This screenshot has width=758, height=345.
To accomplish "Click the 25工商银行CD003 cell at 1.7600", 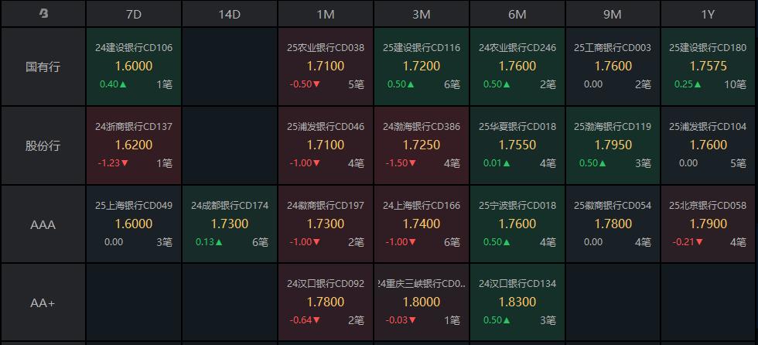I will click(x=613, y=67).
